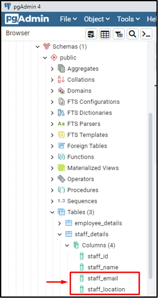The width and height of the screenshot is (158, 298).
Task: Select the staff_location column
Action: point(106,289)
